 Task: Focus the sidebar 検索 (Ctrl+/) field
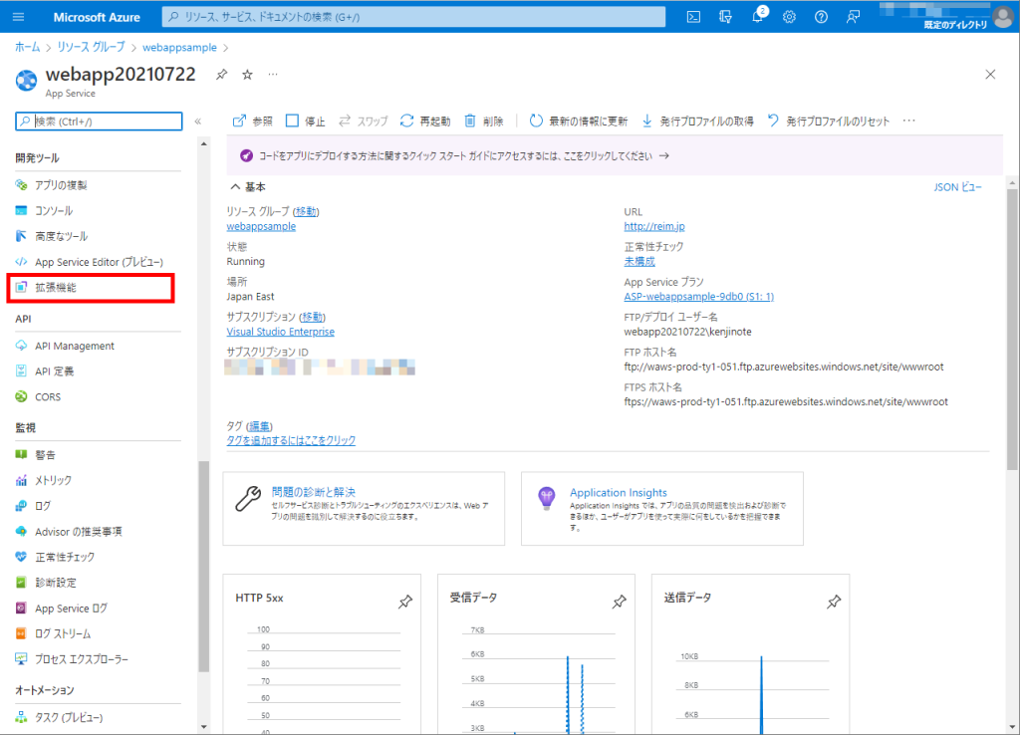99,121
